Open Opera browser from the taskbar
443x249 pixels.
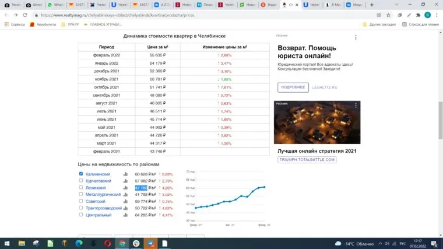(107, 243)
